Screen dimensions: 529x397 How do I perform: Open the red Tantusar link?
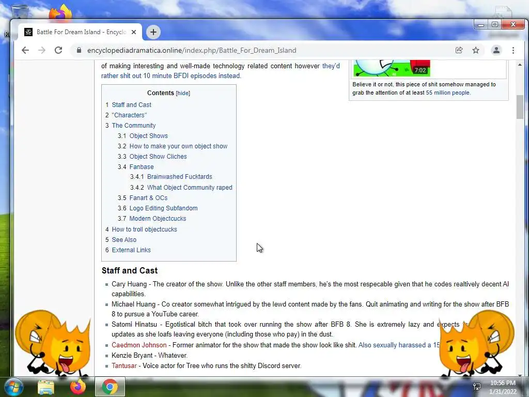click(x=124, y=365)
